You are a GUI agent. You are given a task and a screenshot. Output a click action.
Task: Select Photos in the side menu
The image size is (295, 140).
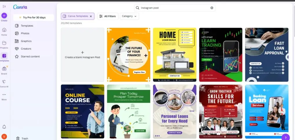tap(25, 33)
